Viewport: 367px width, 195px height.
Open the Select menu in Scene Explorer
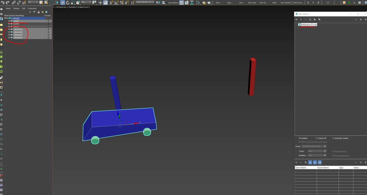(x=8, y=8)
